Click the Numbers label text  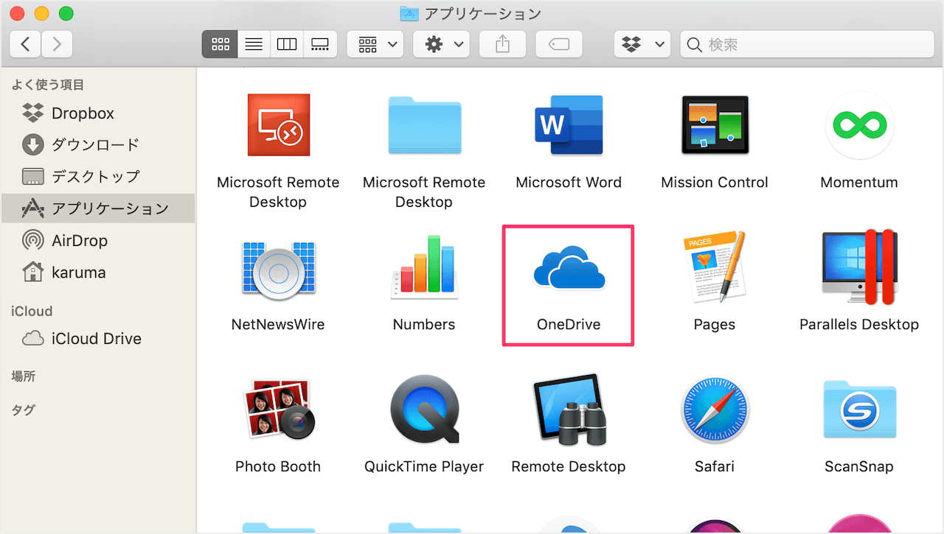coord(424,324)
